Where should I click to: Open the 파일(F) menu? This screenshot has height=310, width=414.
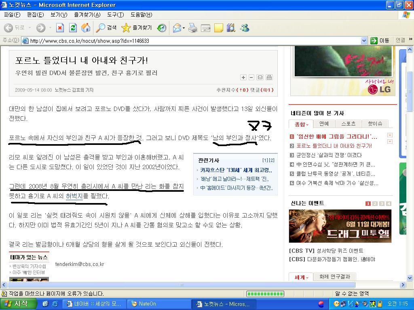[12, 15]
